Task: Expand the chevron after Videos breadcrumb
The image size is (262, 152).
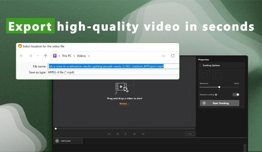Action: (x=89, y=56)
